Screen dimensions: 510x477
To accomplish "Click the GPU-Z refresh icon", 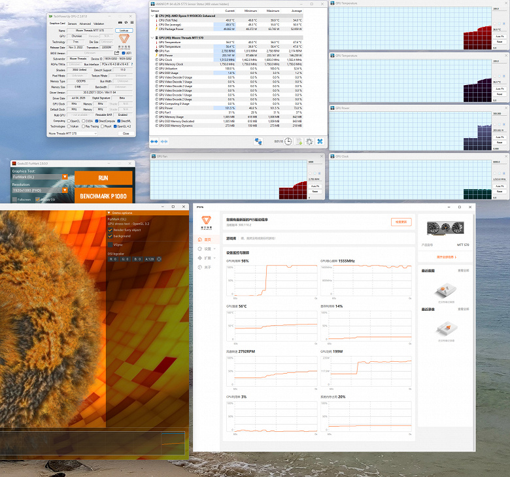I will coord(126,22).
